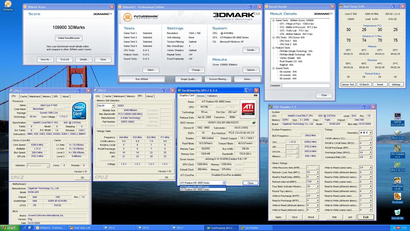Viewport: 410px width, 231px height.
Task: Click Reset button in Real Temp
Action: click(380, 84)
